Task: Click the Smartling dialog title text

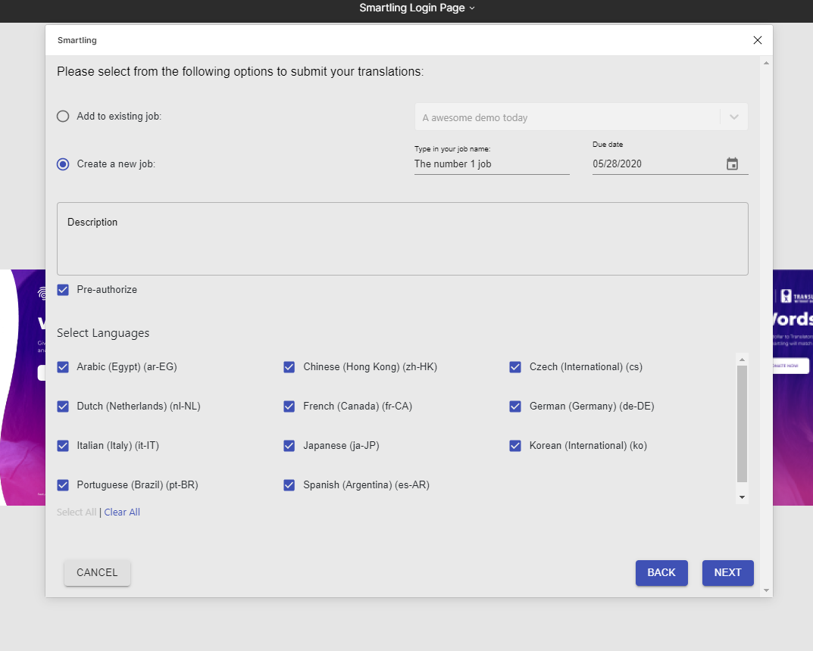Action: (77, 40)
